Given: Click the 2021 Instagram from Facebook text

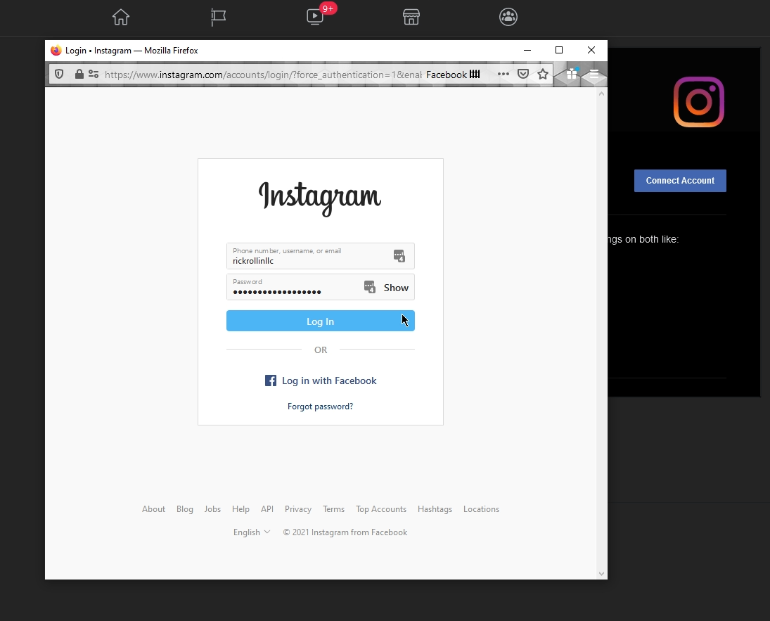Looking at the screenshot, I should pyautogui.click(x=345, y=532).
